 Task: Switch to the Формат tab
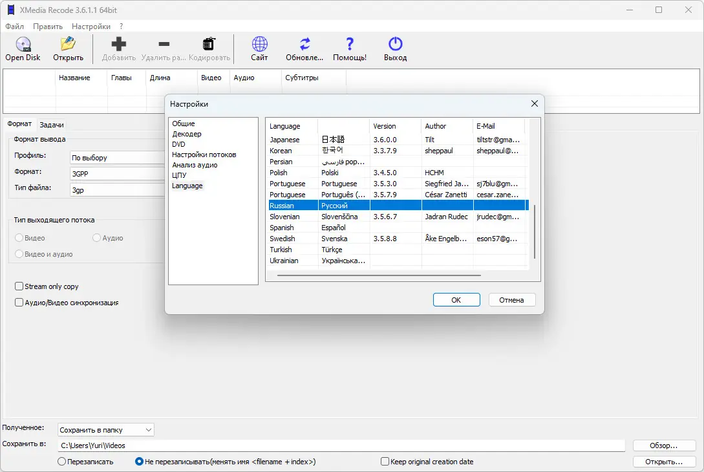(x=19, y=124)
